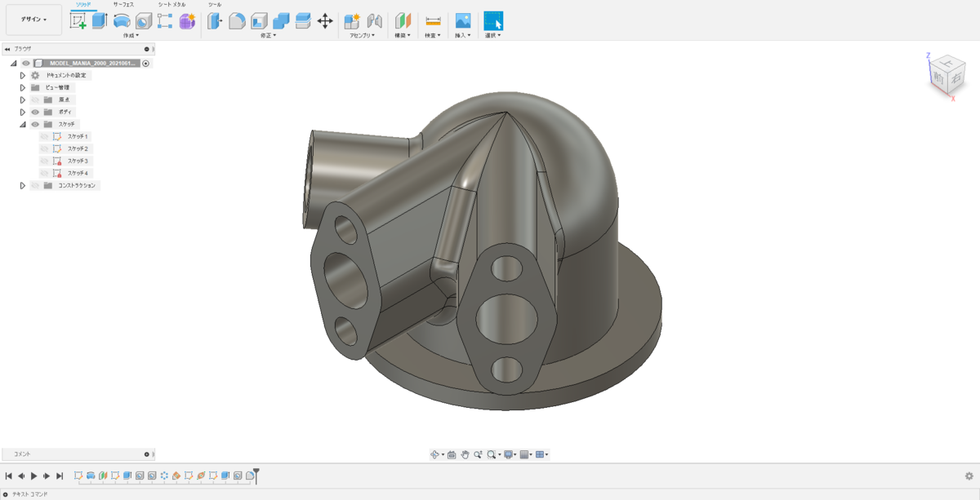
Task: Click the Orbit navigation icon
Action: pos(435,454)
